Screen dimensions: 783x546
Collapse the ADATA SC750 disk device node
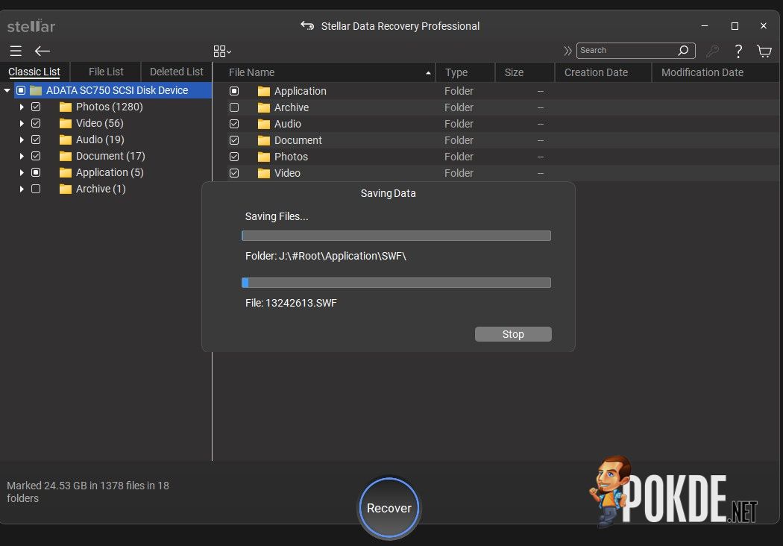[7, 91]
